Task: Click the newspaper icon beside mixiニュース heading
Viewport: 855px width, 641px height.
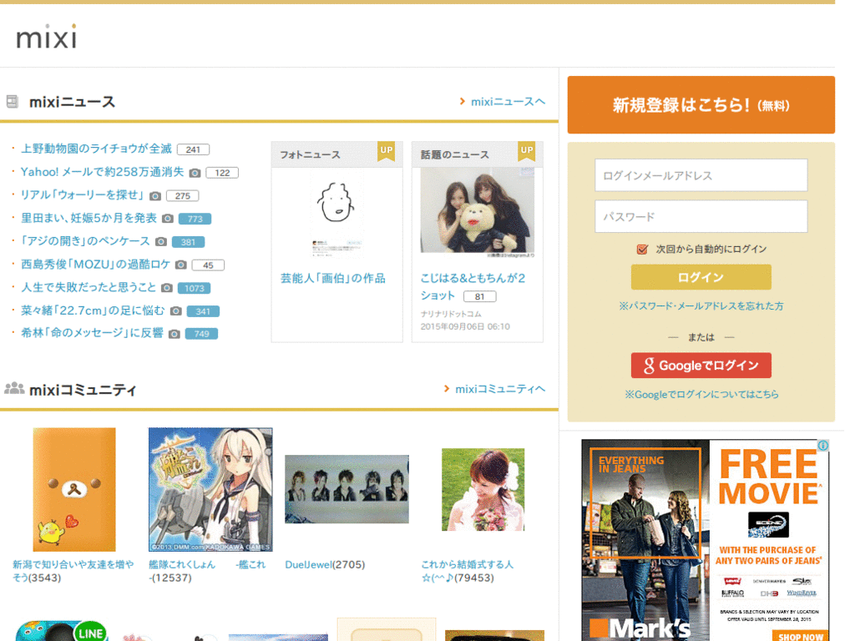Action: [x=12, y=101]
